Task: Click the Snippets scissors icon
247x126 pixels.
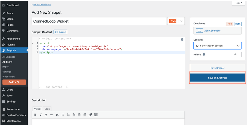Action: [x=4, y=50]
